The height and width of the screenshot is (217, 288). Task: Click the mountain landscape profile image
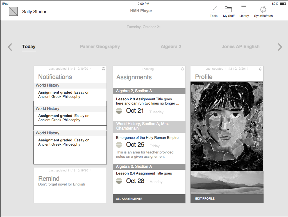pyautogui.click(x=227, y=182)
